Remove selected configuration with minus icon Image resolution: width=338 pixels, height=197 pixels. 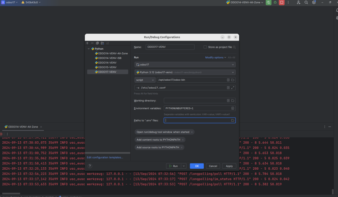[92, 43]
